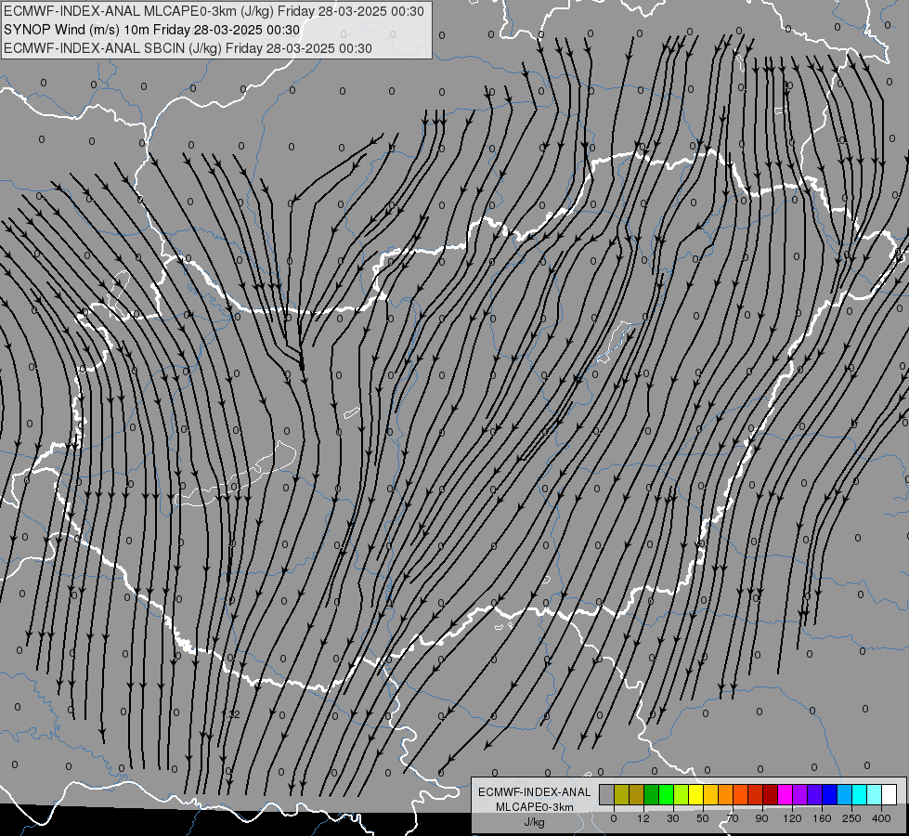The width and height of the screenshot is (909, 836).
Task: Click the legend label '400'
Action: [881, 818]
